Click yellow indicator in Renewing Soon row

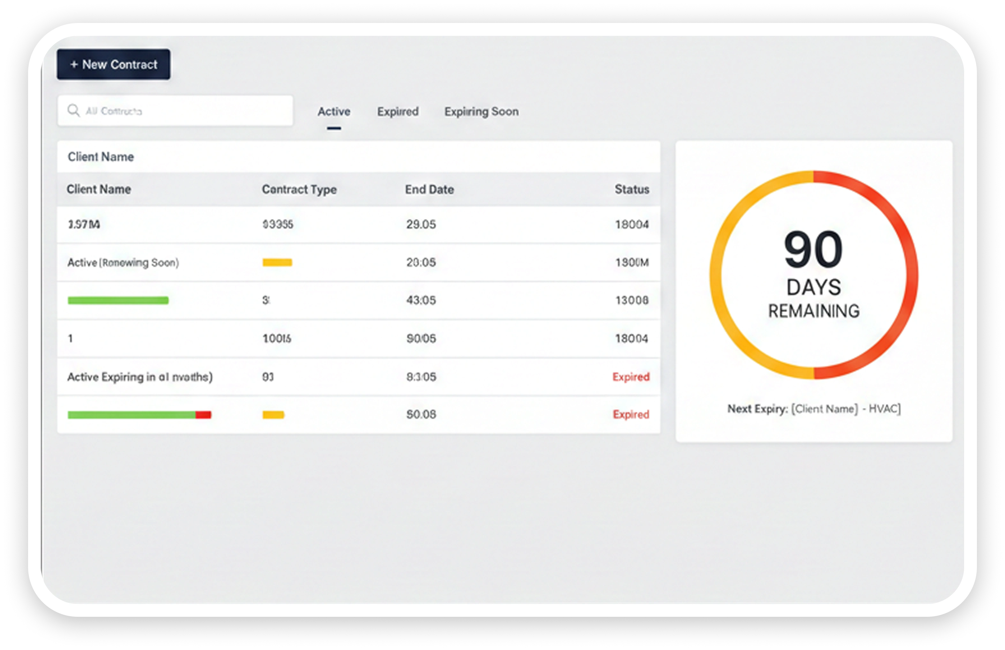(277, 262)
